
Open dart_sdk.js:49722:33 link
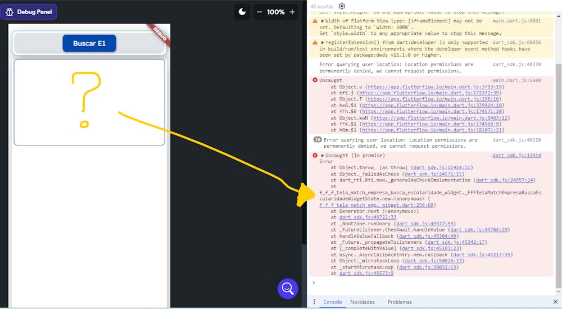[x=368, y=217]
